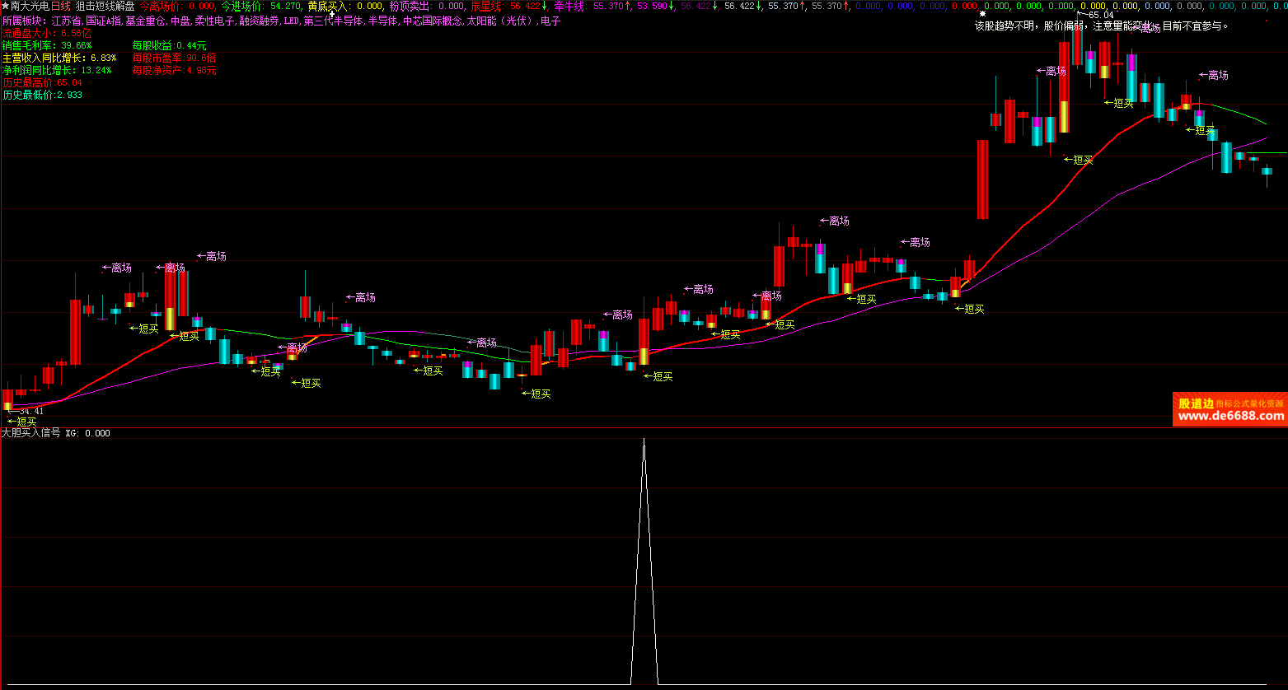Image resolution: width=1288 pixels, height=690 pixels.
Task: Click the 65.04 highest price arrow marker
Action: coord(1095,15)
